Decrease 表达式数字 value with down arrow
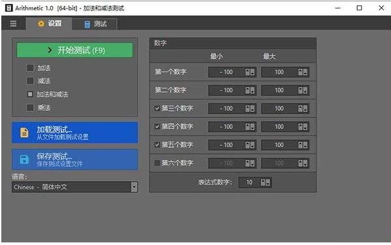The width and height of the screenshot is (391, 245). click(268, 182)
